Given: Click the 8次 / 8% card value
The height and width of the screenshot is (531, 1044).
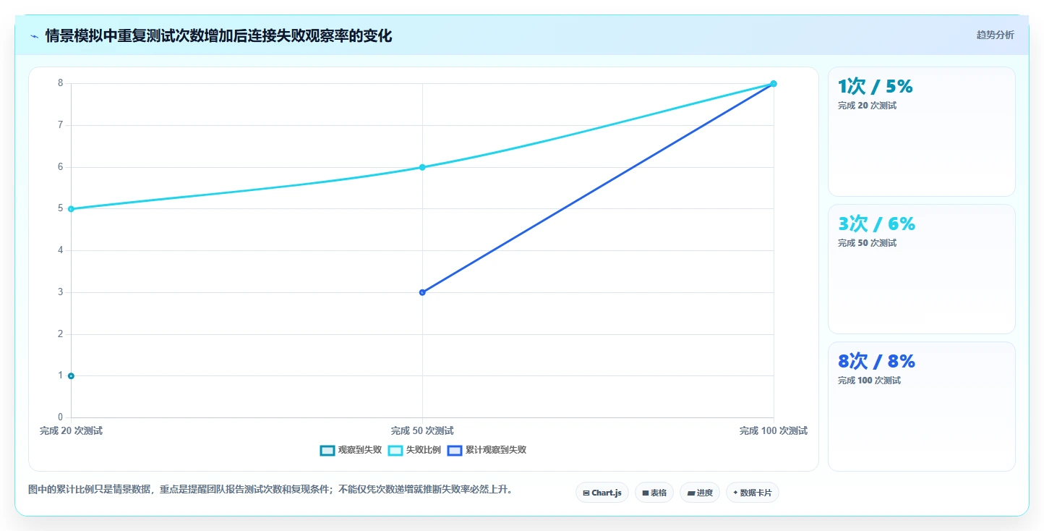Looking at the screenshot, I should click(876, 362).
